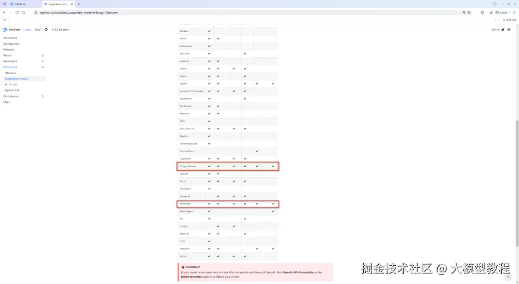
Task: Click the OpenAI-API-Compatible row label
Action: pos(192,91)
